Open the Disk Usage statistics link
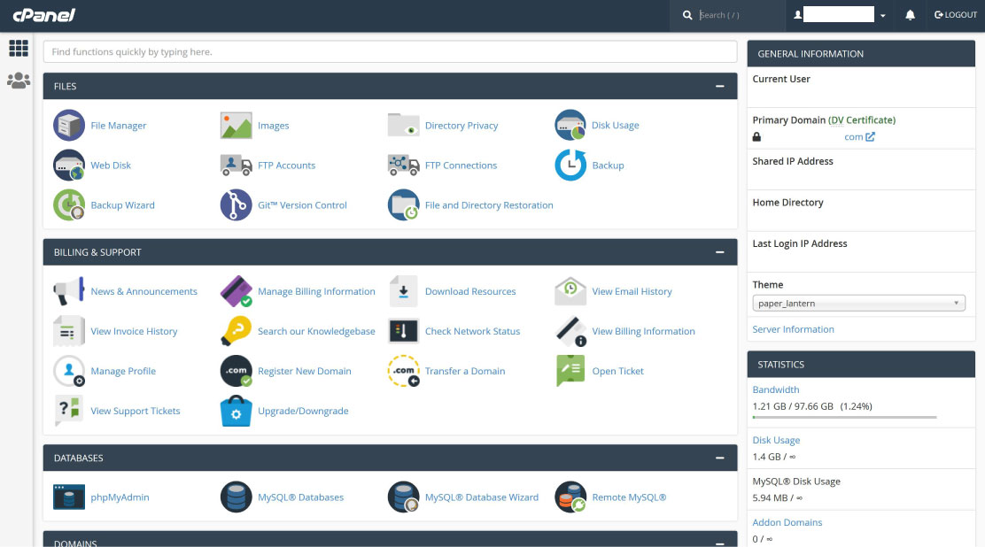The height and width of the screenshot is (547, 985). point(776,440)
